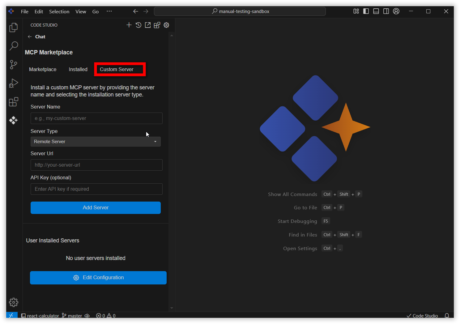Open the Explorer view in activity bar
The image size is (460, 324).
pyautogui.click(x=14, y=28)
